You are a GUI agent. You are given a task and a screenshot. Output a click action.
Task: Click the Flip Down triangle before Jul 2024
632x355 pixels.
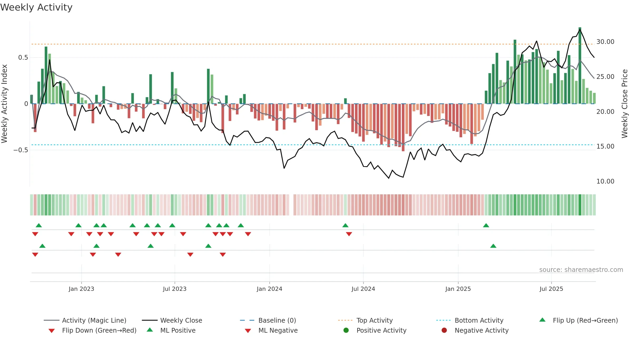(349, 234)
